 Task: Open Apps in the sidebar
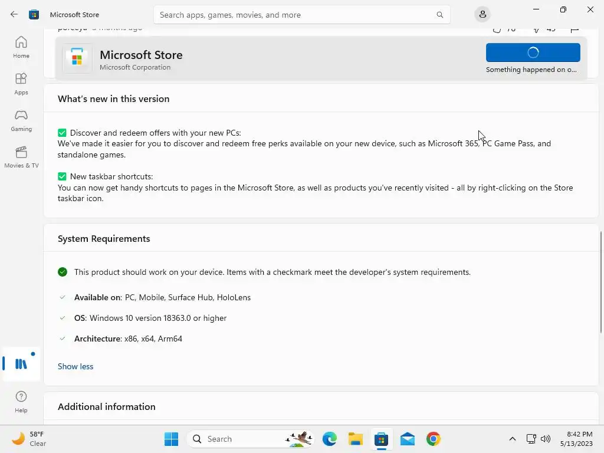(x=21, y=84)
